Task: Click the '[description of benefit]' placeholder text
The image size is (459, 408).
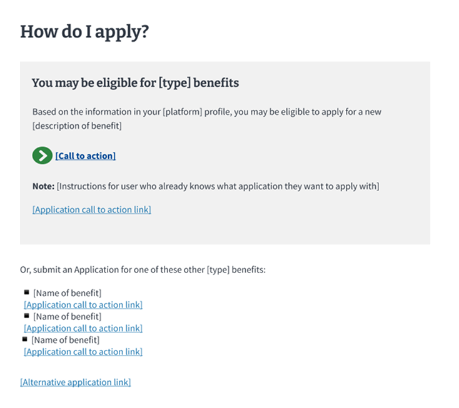Action: (x=77, y=126)
